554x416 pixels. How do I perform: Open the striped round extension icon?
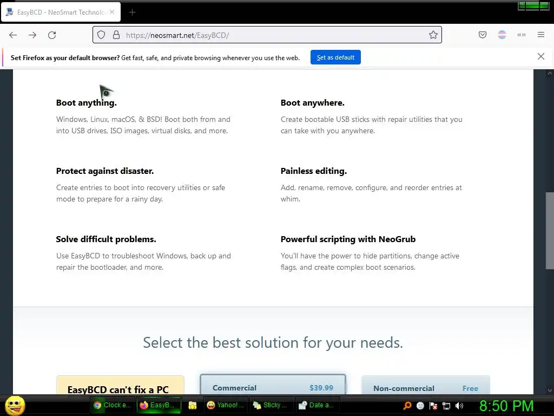point(502,35)
